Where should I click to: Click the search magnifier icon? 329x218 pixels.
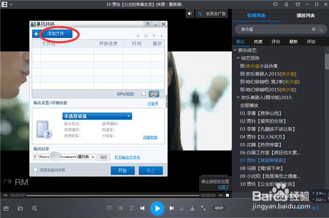click(x=320, y=30)
